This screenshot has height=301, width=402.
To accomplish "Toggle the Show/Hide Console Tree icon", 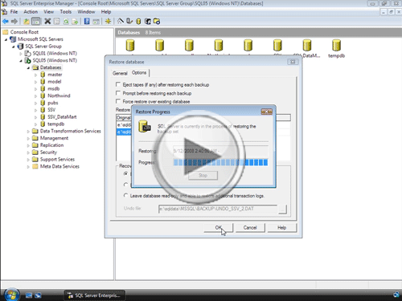I will coord(36,21).
